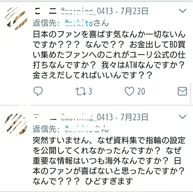Open the second tweet author's profile avatar
This screenshot has height=192, width=193.
16,125
